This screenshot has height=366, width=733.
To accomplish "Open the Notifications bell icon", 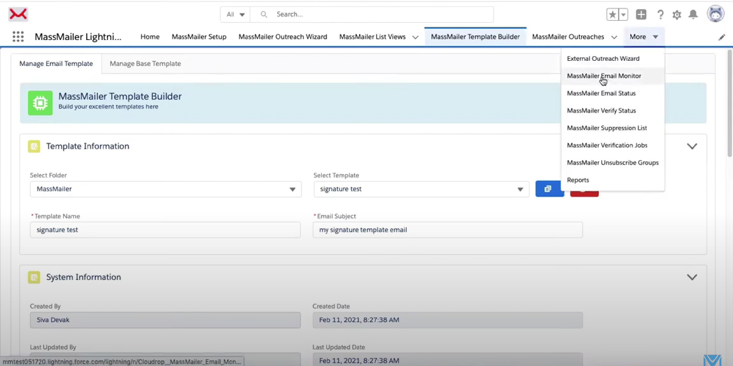I will tap(693, 15).
